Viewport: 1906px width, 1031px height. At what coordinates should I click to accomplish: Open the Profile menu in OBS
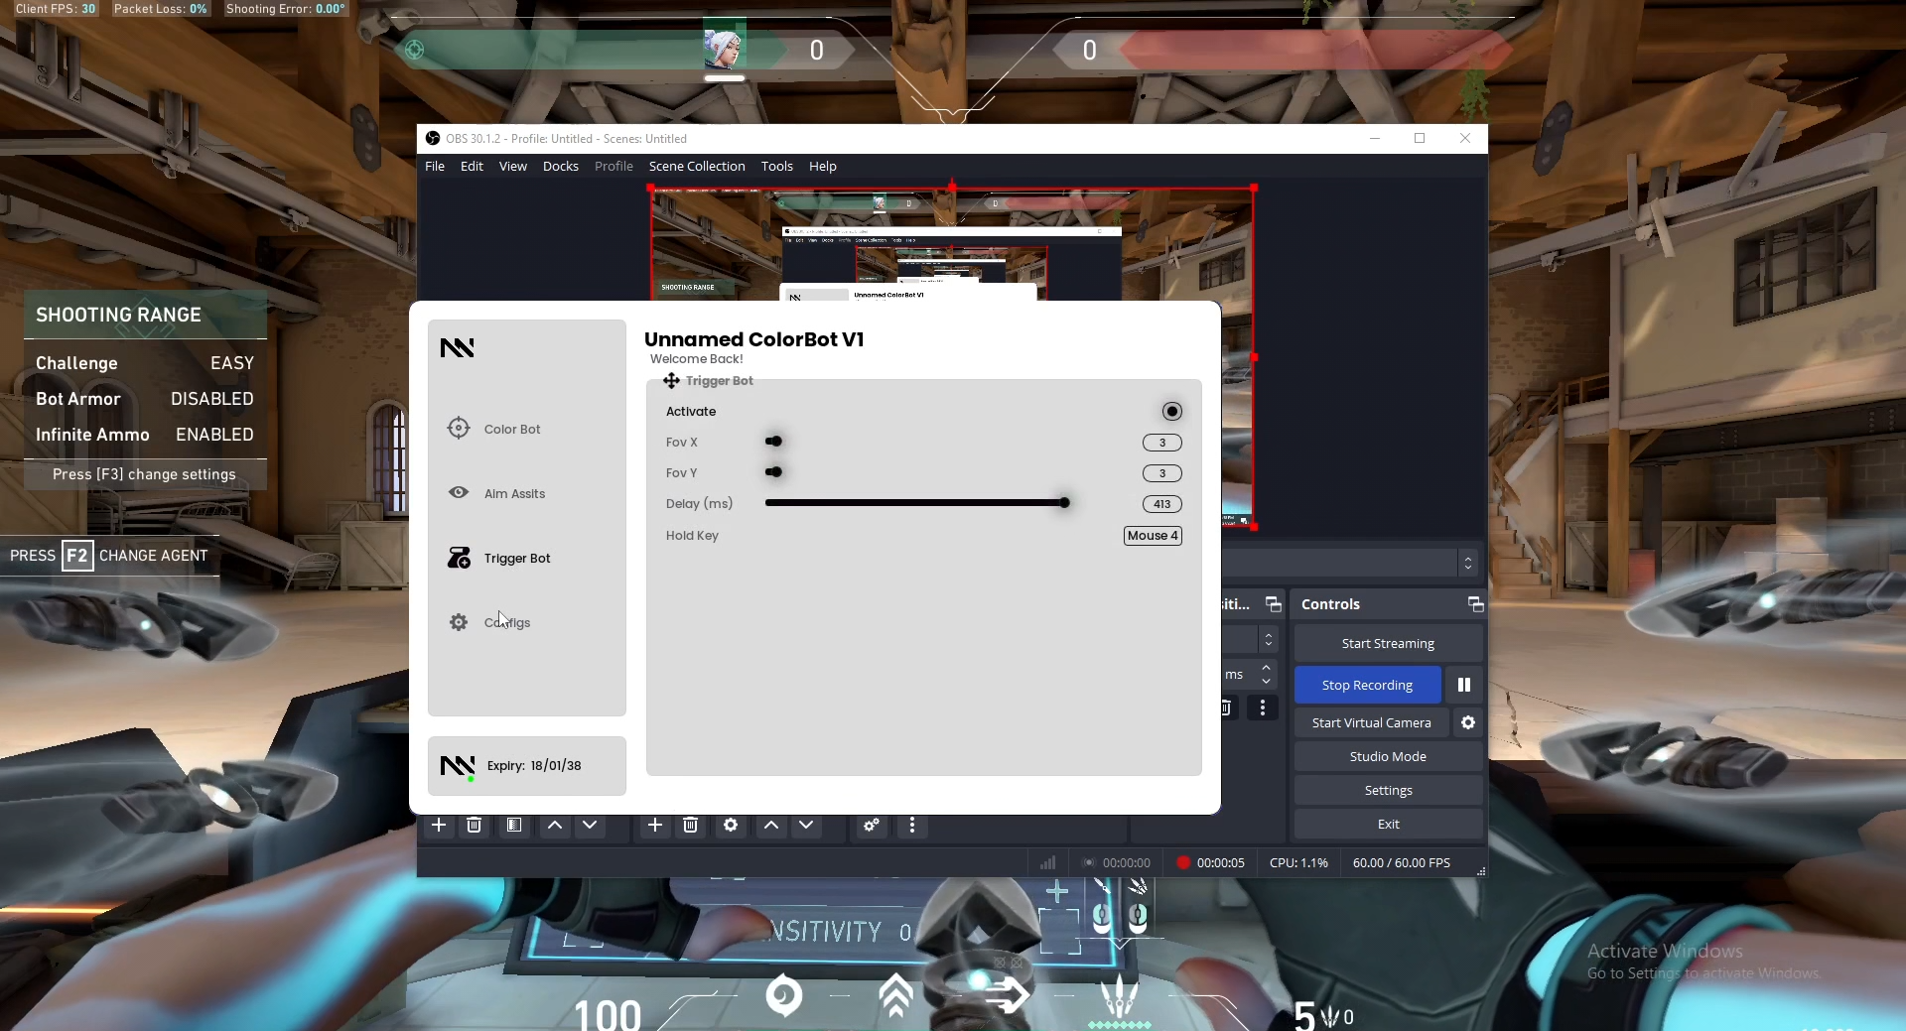pos(613,166)
